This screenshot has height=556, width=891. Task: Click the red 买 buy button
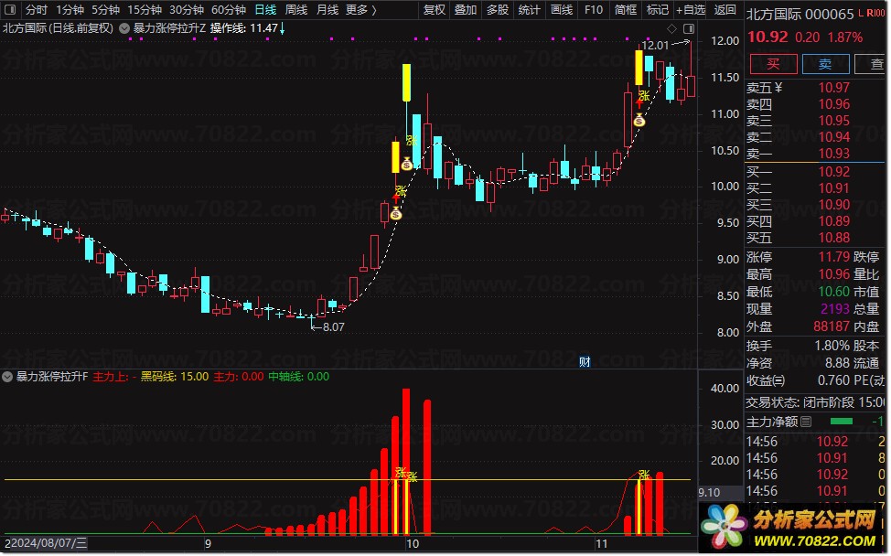pyautogui.click(x=773, y=64)
